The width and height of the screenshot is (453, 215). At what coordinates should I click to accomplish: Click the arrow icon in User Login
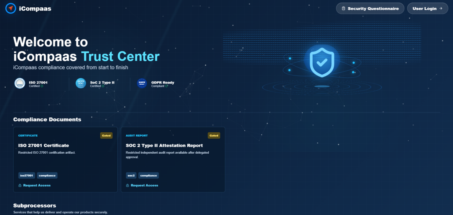pos(440,8)
